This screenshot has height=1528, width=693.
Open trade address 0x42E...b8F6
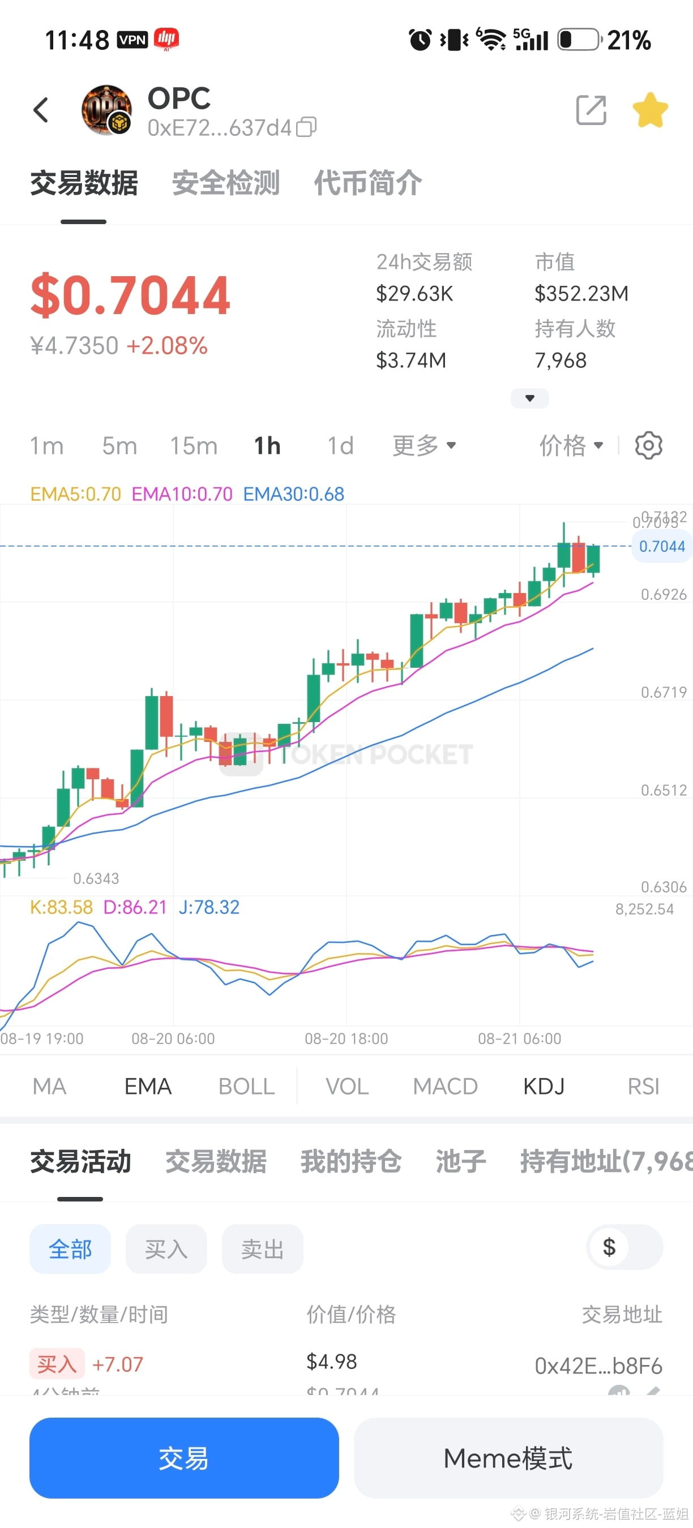pos(598,1366)
